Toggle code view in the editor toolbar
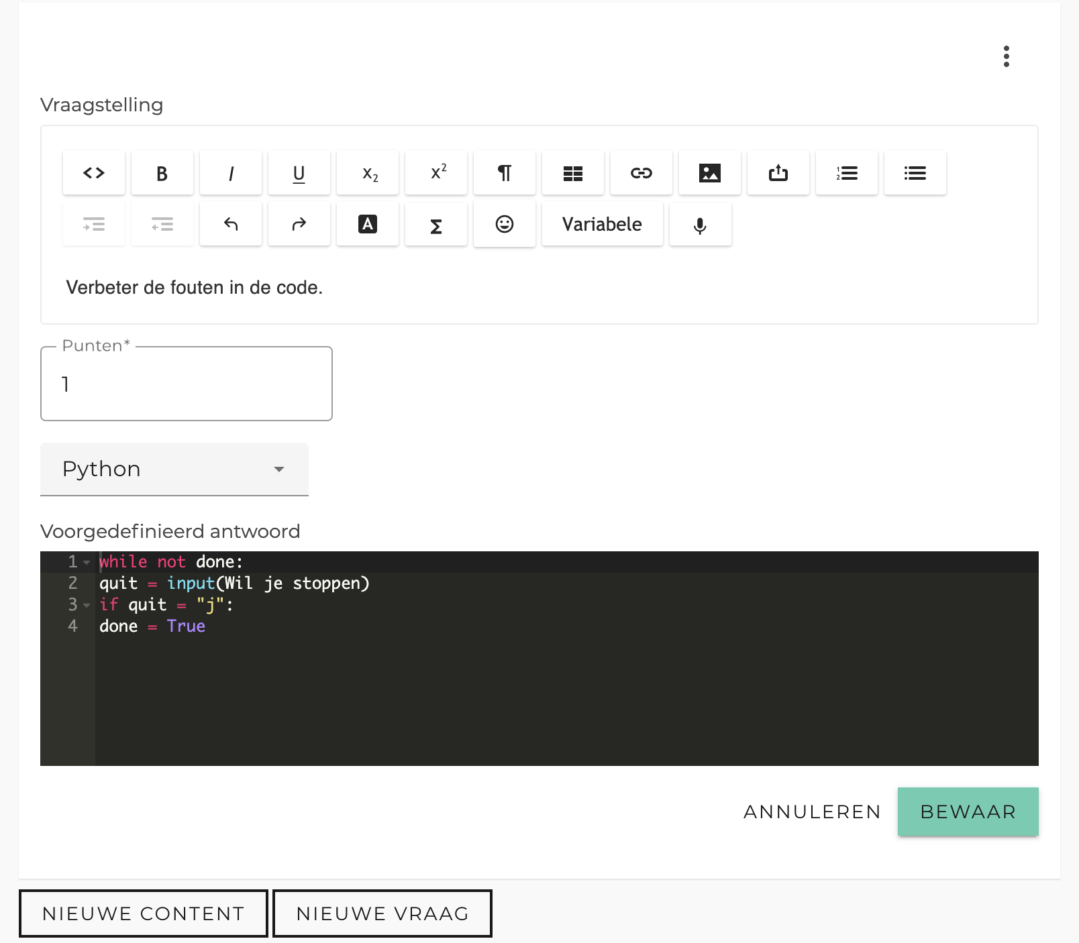1079x943 pixels. pos(94,173)
